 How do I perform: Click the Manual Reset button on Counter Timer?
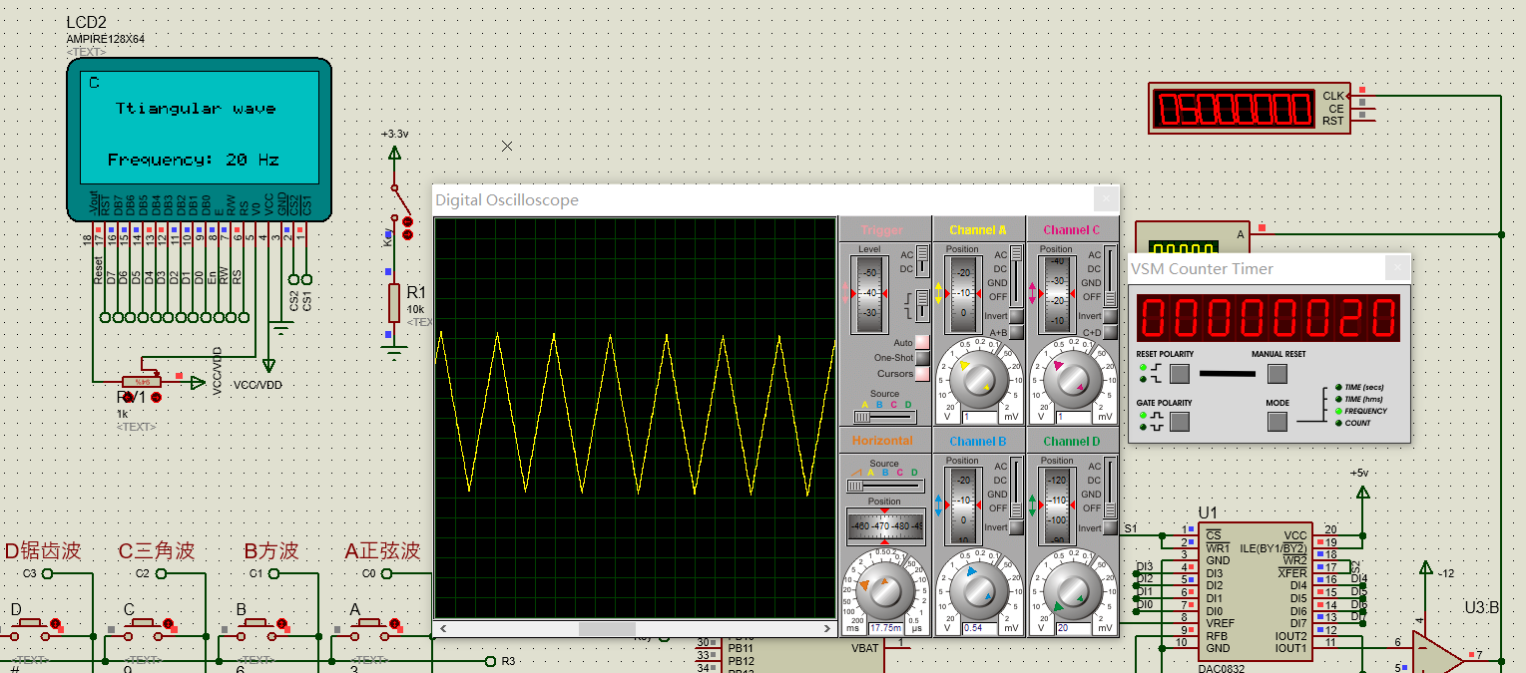coord(1276,374)
